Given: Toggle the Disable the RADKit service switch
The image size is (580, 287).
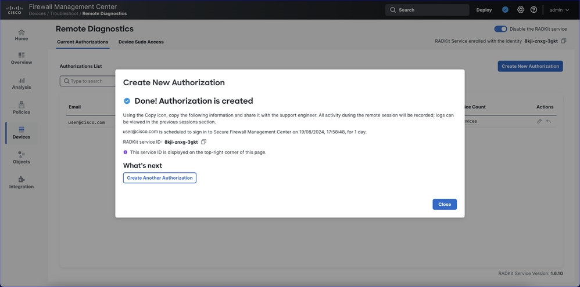Looking at the screenshot, I should pos(500,29).
